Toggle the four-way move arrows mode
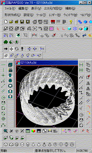This screenshot has width=92, height=153. (11, 49)
